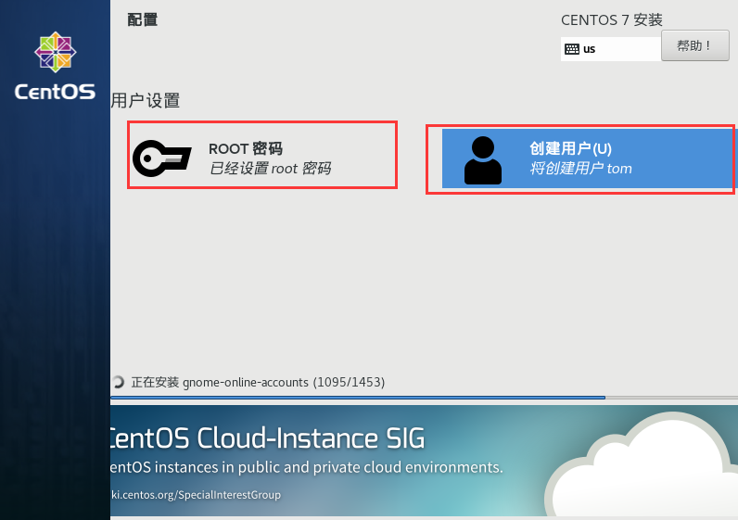Click the installation spinner icon
Screen dimensions: 738x520
(x=118, y=382)
